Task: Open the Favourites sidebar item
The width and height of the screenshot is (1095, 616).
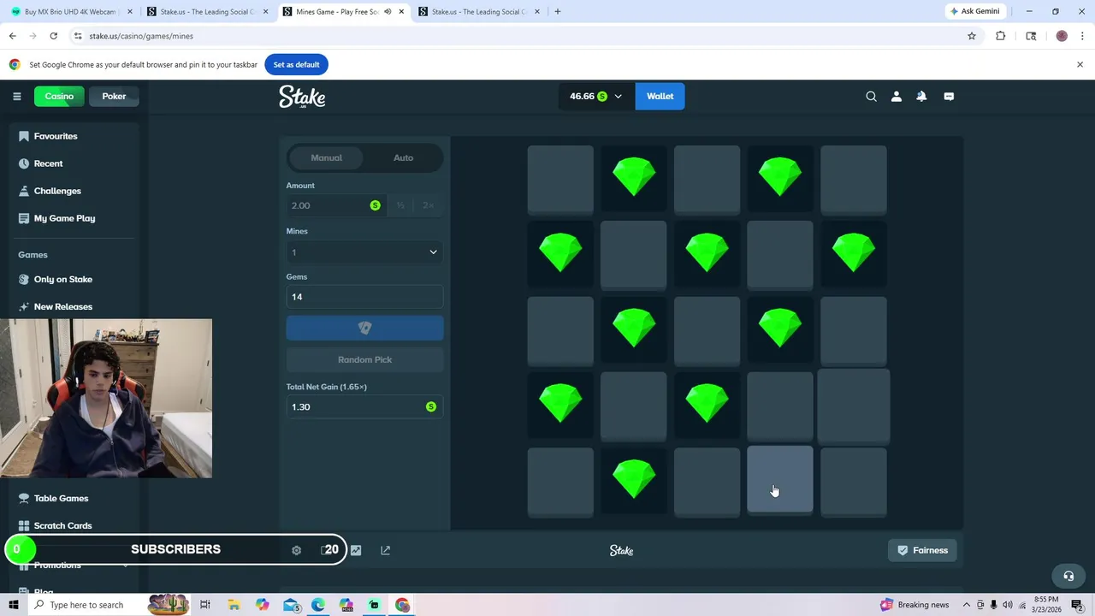Action: click(x=56, y=136)
